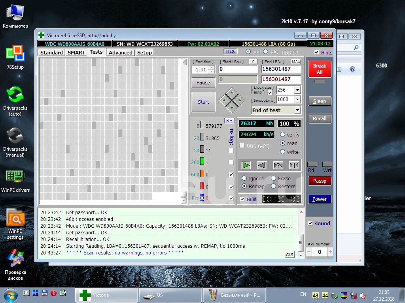Select the Erase radio button
The image size is (405, 303).
click(274, 178)
